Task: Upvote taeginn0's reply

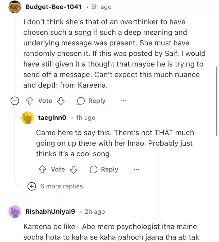Action: pyautogui.click(x=42, y=169)
